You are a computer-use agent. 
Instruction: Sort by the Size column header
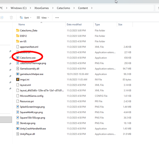pos(120,25)
